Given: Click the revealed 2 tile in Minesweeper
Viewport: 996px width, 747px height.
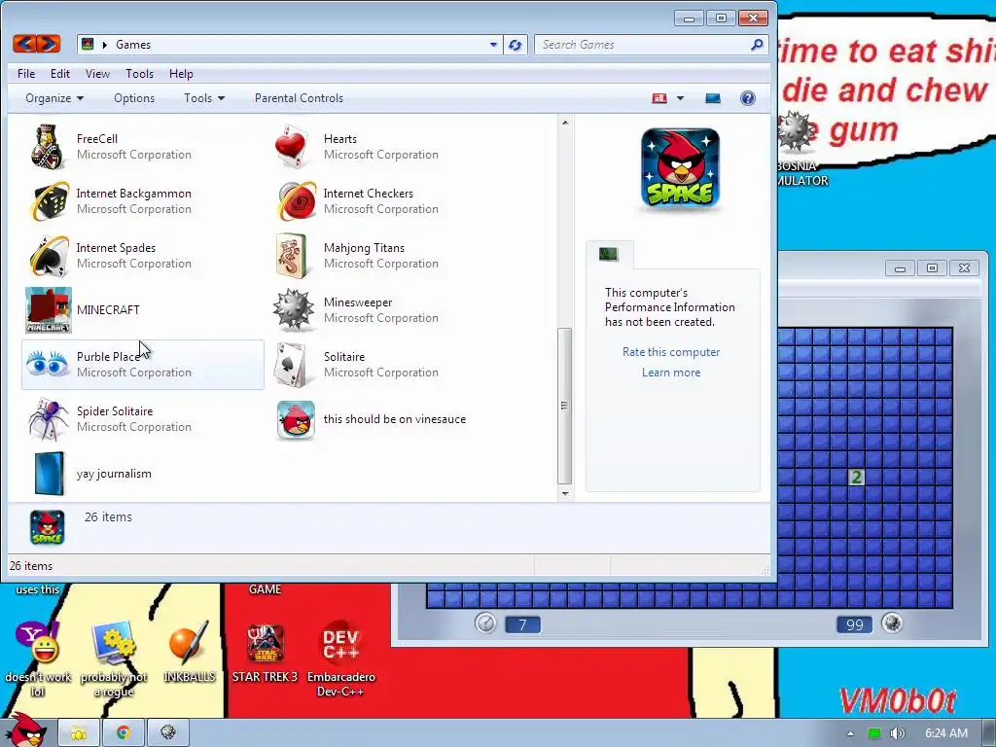Looking at the screenshot, I should pos(856,478).
